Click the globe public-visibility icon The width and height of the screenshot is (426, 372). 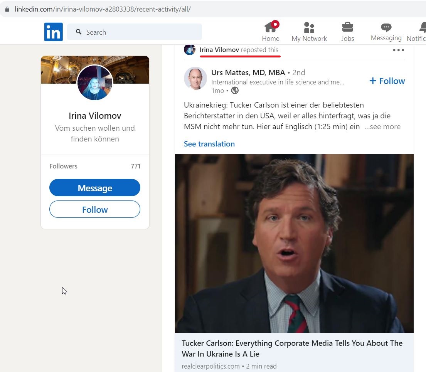[x=235, y=91]
